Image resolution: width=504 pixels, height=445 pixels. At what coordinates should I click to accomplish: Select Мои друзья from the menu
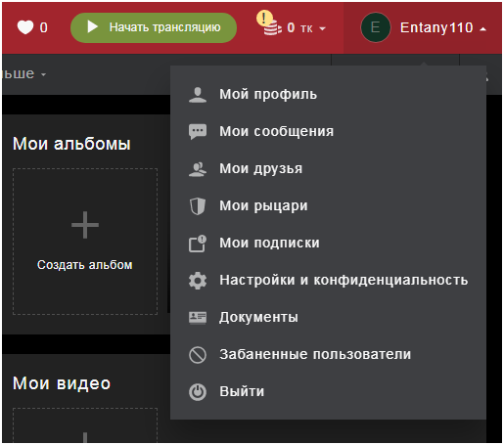pyautogui.click(x=328, y=169)
